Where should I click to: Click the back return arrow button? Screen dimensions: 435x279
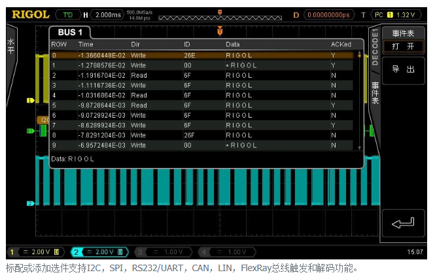tap(404, 223)
